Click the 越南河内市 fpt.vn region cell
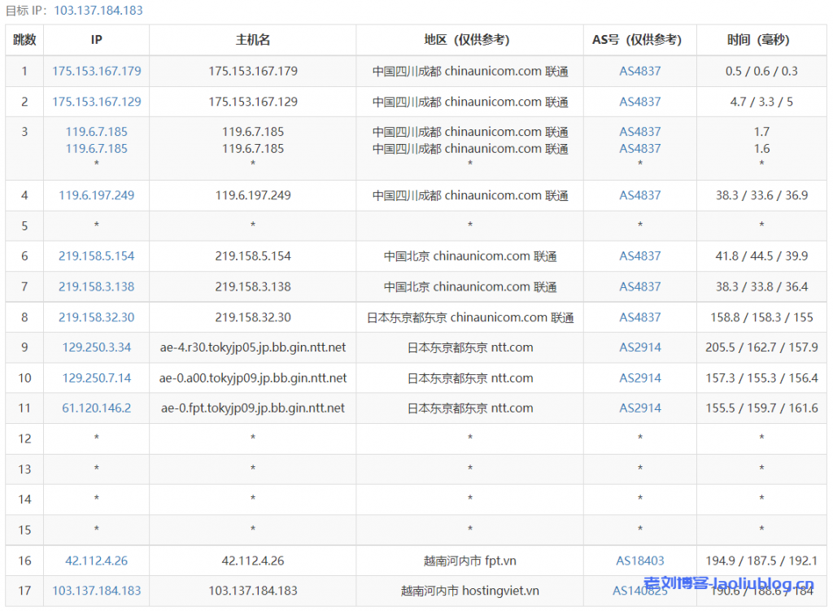Screen dimensions: 833x611 (x=469, y=561)
